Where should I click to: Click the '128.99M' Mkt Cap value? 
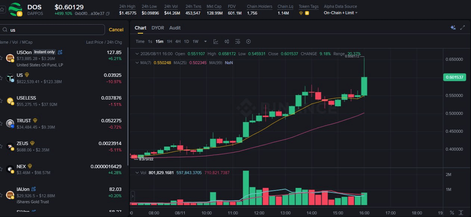(215, 13)
